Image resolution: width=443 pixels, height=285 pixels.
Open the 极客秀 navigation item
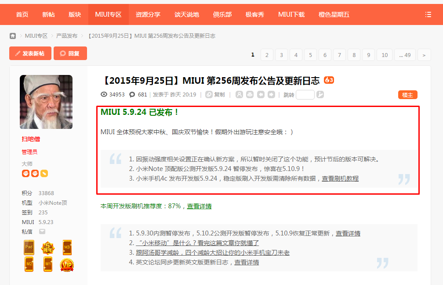[255, 14]
